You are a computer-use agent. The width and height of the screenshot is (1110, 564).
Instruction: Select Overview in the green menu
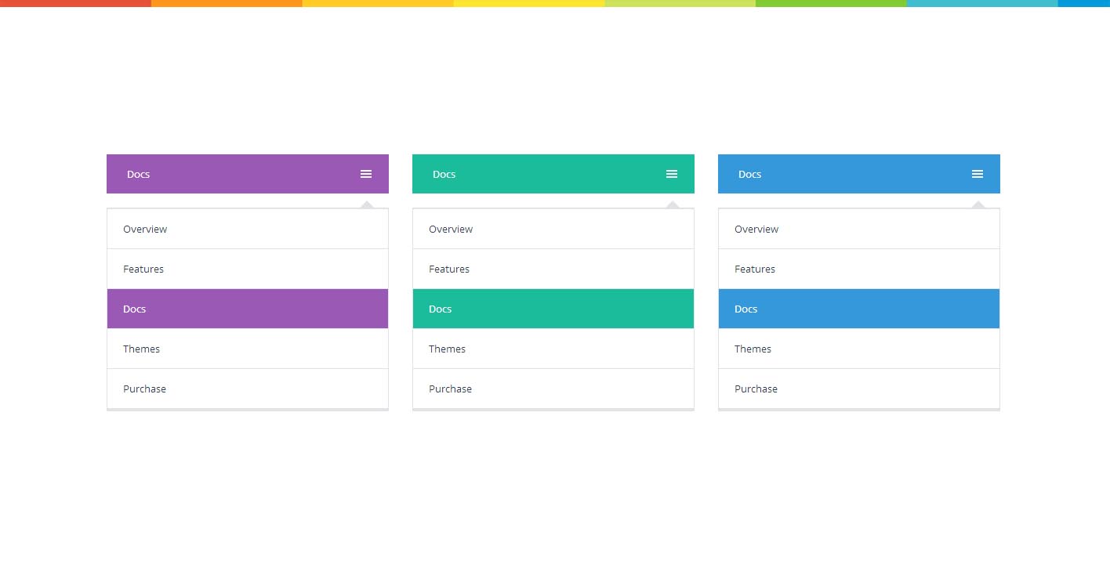pyautogui.click(x=553, y=229)
